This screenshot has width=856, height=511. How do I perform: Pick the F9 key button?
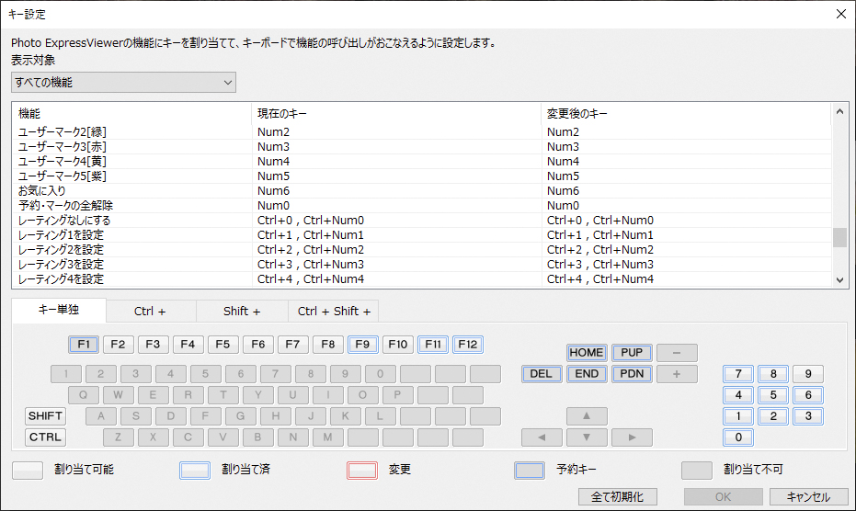pos(362,345)
